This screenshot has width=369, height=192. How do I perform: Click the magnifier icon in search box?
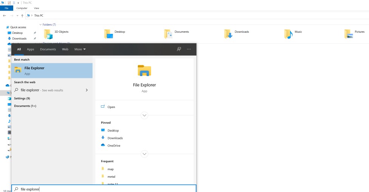click(x=16, y=189)
